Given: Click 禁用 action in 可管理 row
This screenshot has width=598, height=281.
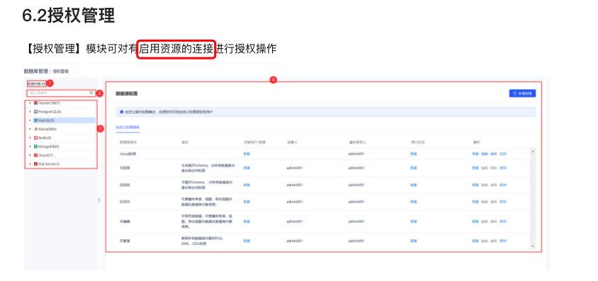Looking at the screenshot, I should coord(502,241).
